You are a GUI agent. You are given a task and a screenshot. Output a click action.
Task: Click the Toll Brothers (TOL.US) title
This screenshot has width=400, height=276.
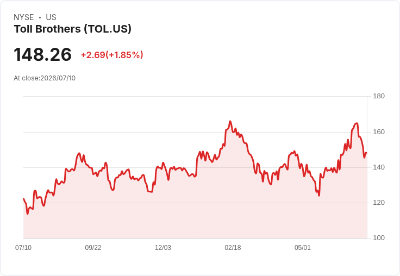73,29
